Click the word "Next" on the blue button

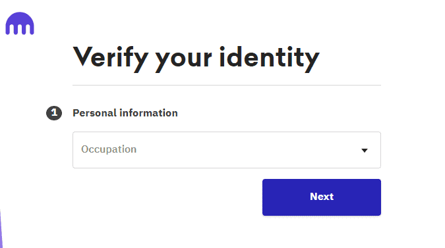tap(322, 197)
